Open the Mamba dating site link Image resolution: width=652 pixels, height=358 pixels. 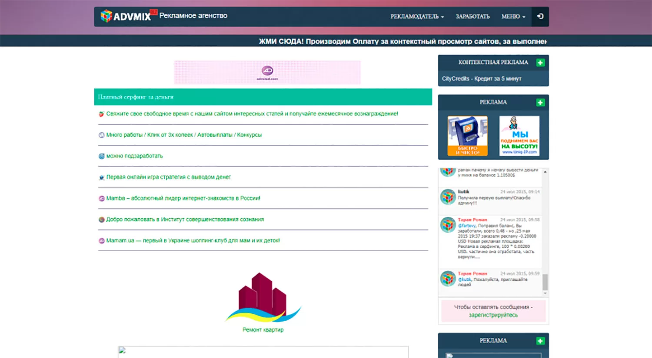click(x=183, y=198)
